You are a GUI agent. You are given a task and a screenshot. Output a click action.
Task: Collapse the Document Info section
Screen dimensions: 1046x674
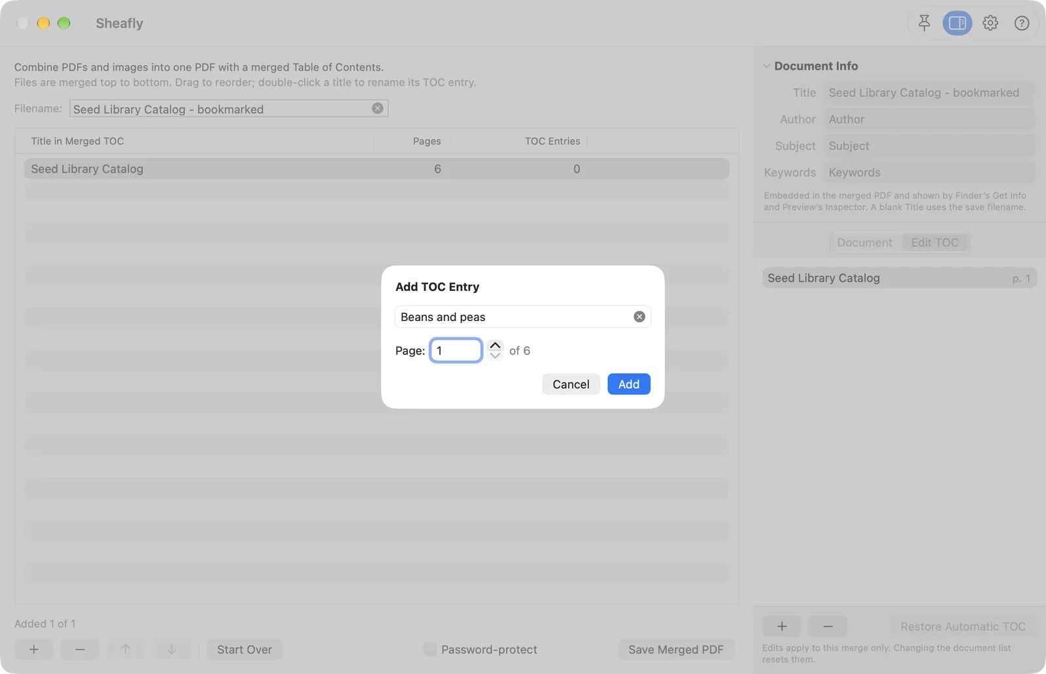[x=767, y=66]
